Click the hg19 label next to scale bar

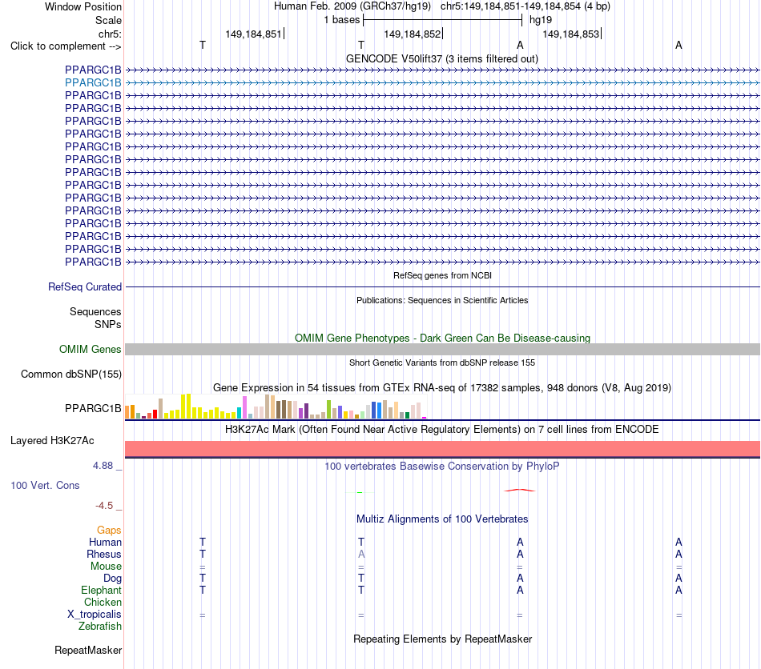pyautogui.click(x=541, y=20)
